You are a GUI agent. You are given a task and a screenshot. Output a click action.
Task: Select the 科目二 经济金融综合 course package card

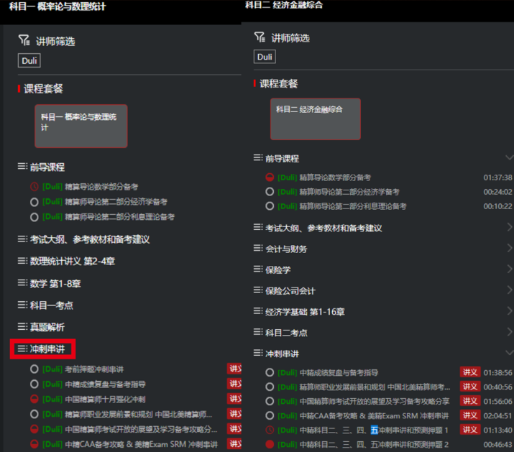point(316,119)
